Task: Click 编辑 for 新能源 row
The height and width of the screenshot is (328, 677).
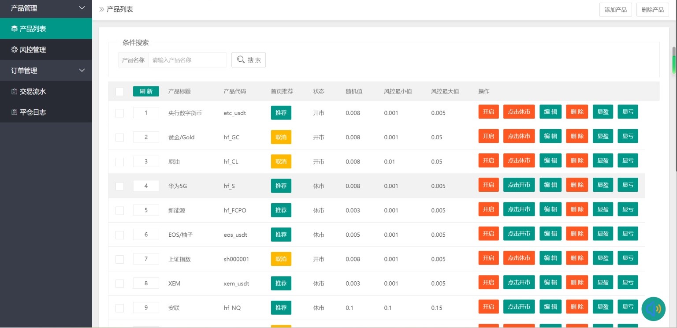Action: 551,209
